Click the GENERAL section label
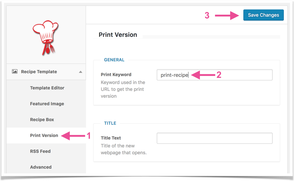Image resolution: width=294 pixels, height=181 pixels. [x=114, y=60]
